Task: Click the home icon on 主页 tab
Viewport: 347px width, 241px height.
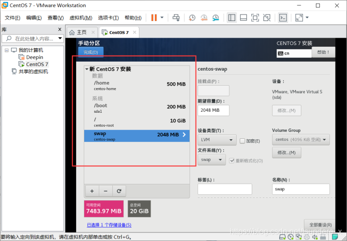Action: [x=72, y=33]
